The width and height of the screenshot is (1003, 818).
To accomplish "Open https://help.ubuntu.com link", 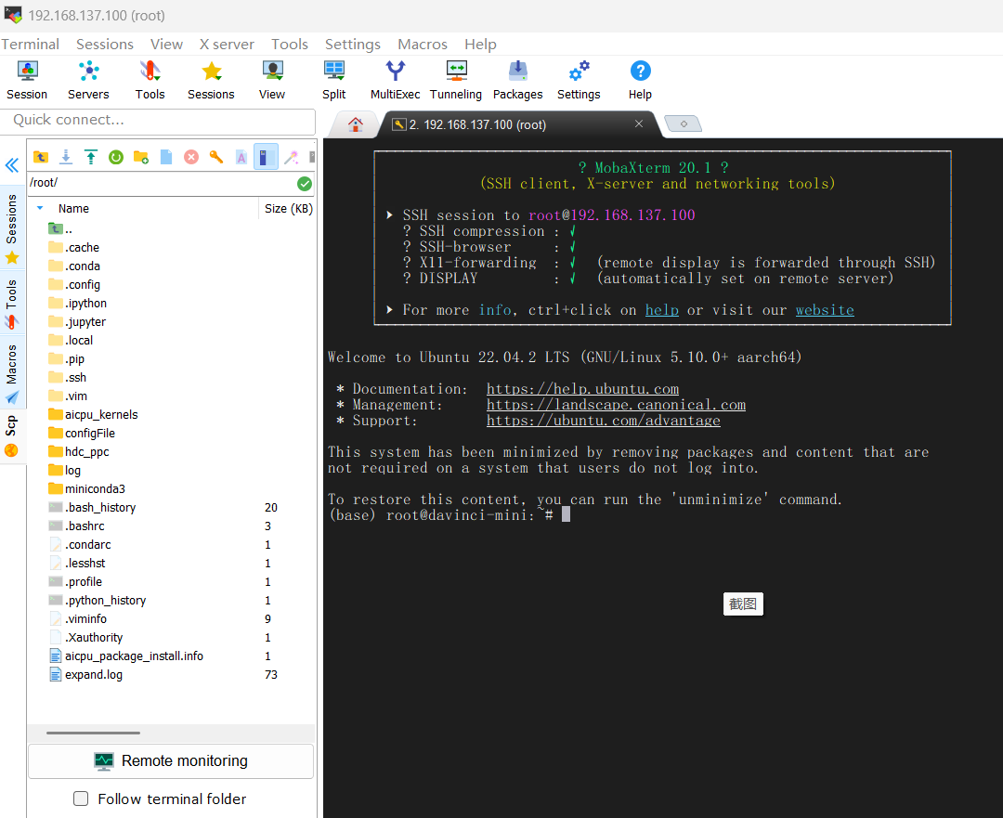I will tap(582, 389).
